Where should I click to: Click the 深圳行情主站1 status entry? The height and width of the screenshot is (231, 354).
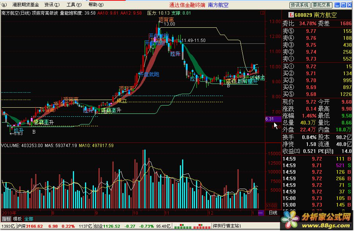pyautogui.click(x=226, y=226)
